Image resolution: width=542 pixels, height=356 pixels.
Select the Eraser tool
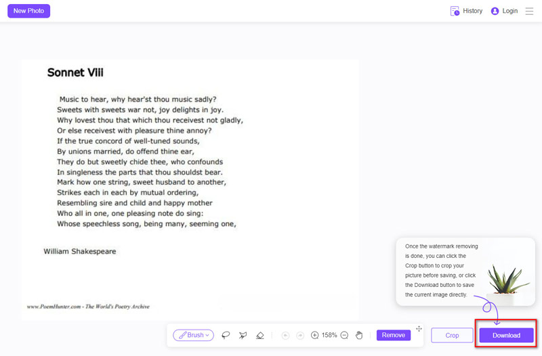click(x=260, y=335)
